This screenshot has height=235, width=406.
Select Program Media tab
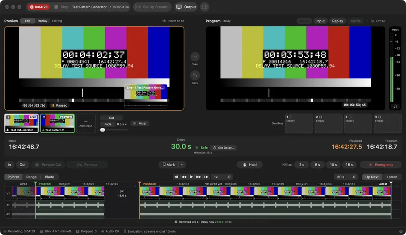click(355, 21)
